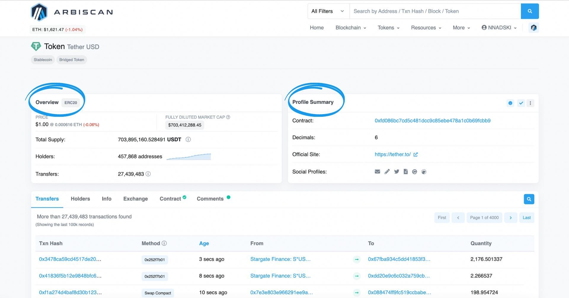
Task: Click the Tether token logo icon
Action: (x=36, y=46)
